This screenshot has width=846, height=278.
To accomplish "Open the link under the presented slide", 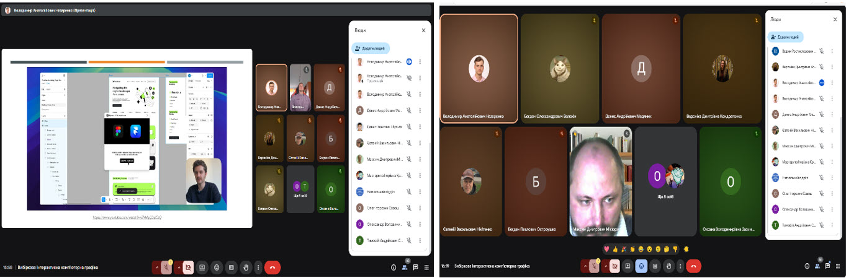I will point(127,218).
